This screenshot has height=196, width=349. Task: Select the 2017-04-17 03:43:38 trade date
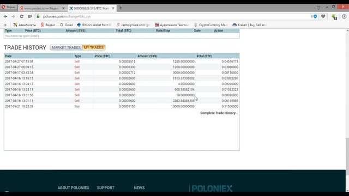(x=19, y=72)
